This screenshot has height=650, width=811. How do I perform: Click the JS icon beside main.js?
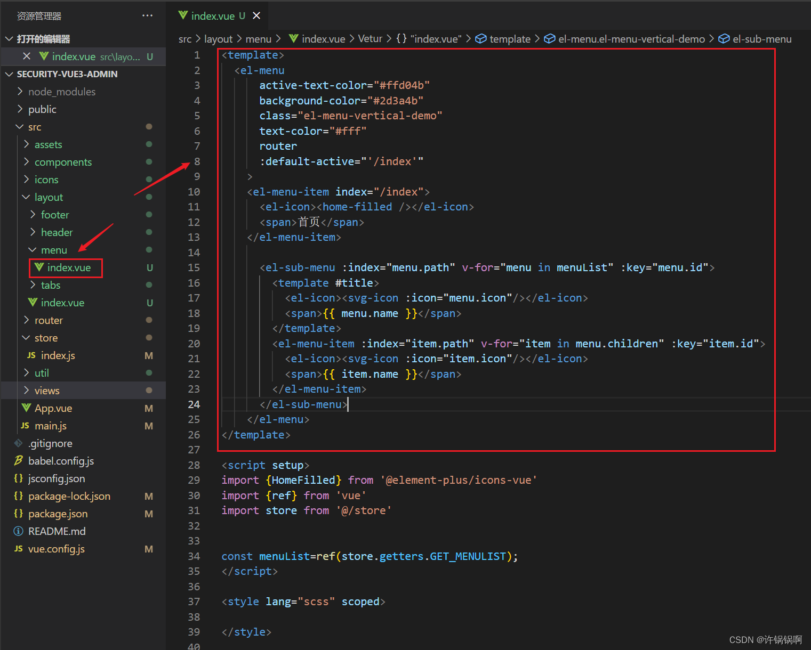click(25, 426)
